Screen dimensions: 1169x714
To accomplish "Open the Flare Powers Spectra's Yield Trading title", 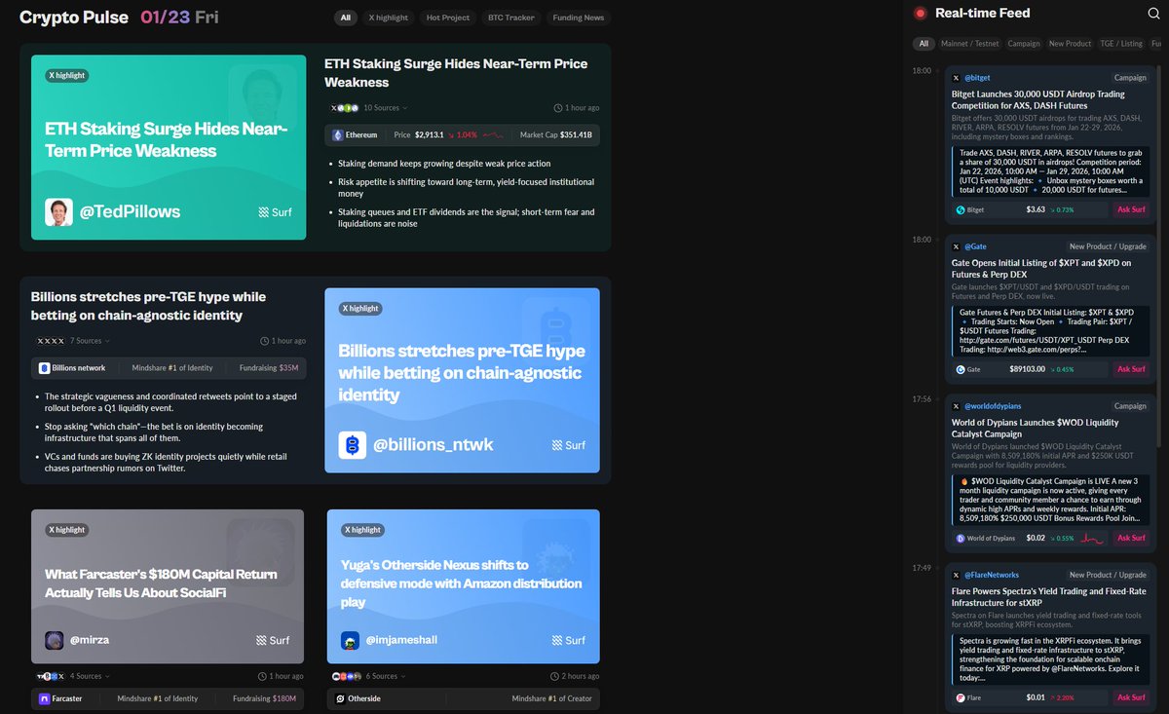I will coord(1049,597).
